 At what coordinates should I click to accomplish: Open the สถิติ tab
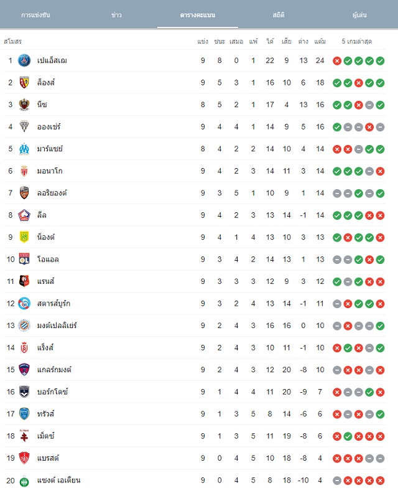pos(279,15)
